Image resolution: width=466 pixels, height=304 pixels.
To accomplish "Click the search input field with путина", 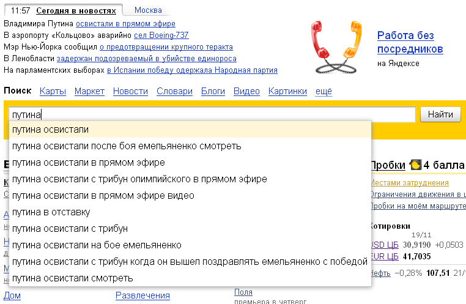I will coord(212,114).
